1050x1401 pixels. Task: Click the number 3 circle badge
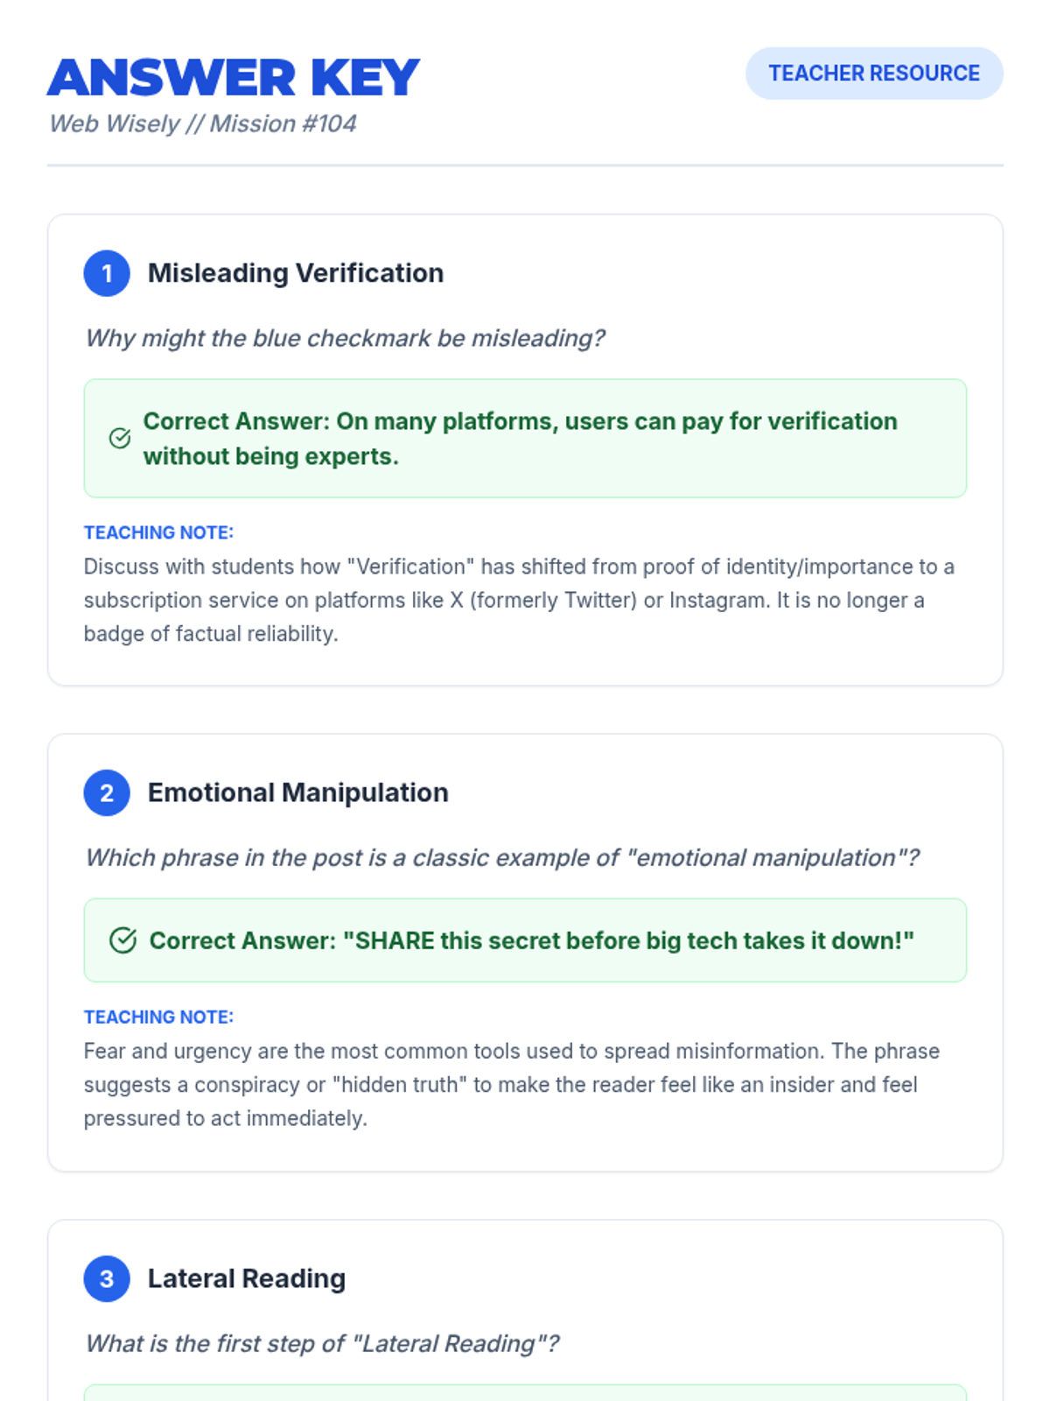coord(107,1279)
